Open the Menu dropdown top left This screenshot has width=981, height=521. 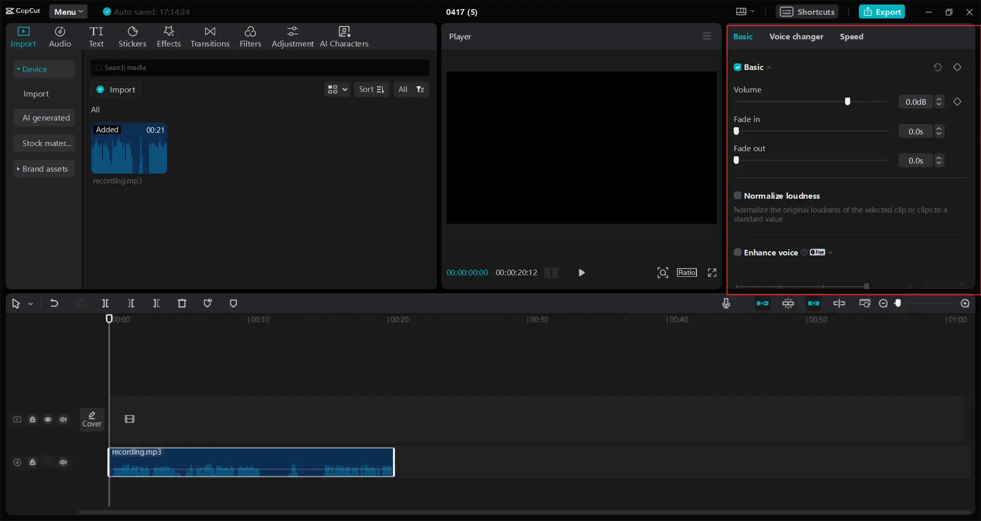click(68, 11)
